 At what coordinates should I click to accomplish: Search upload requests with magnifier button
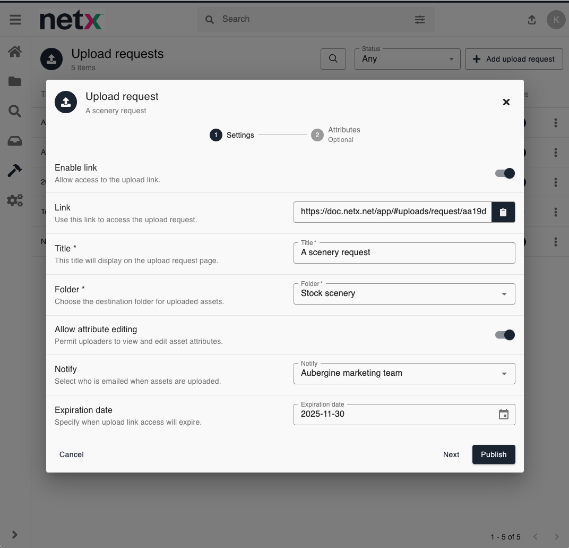tap(333, 59)
